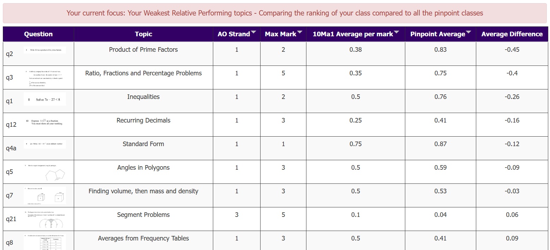The width and height of the screenshot is (550, 250).
Task: Open the Pinpoint Average filter dropdown arrow
Action: click(x=468, y=33)
